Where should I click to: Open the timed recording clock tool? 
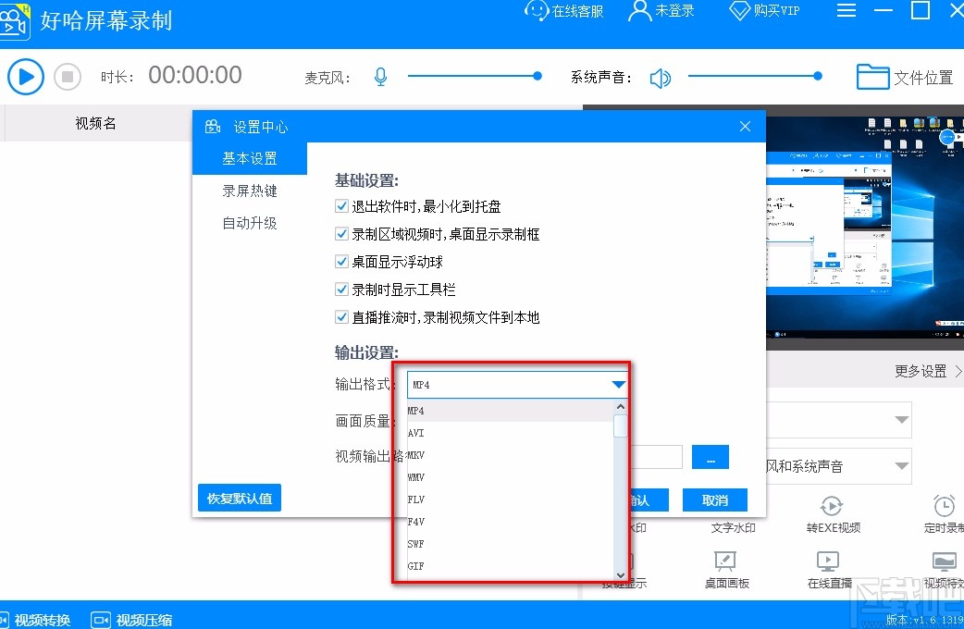pos(945,514)
